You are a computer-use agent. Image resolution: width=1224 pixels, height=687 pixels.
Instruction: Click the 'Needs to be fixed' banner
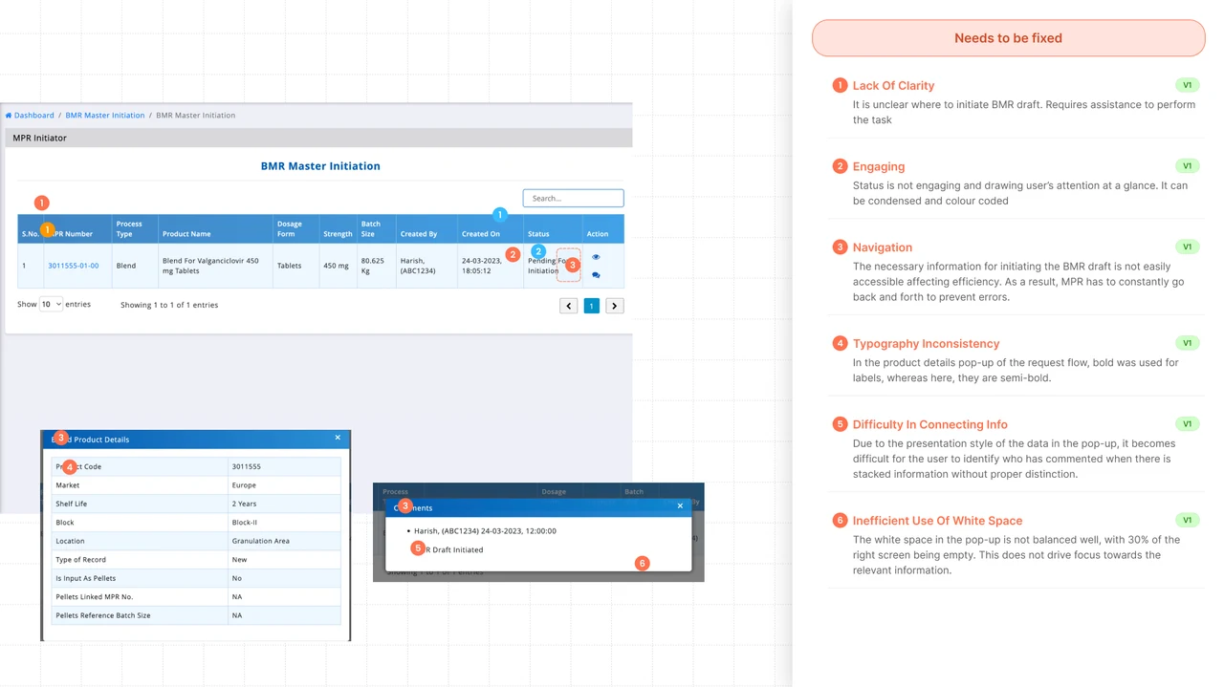(x=1008, y=38)
